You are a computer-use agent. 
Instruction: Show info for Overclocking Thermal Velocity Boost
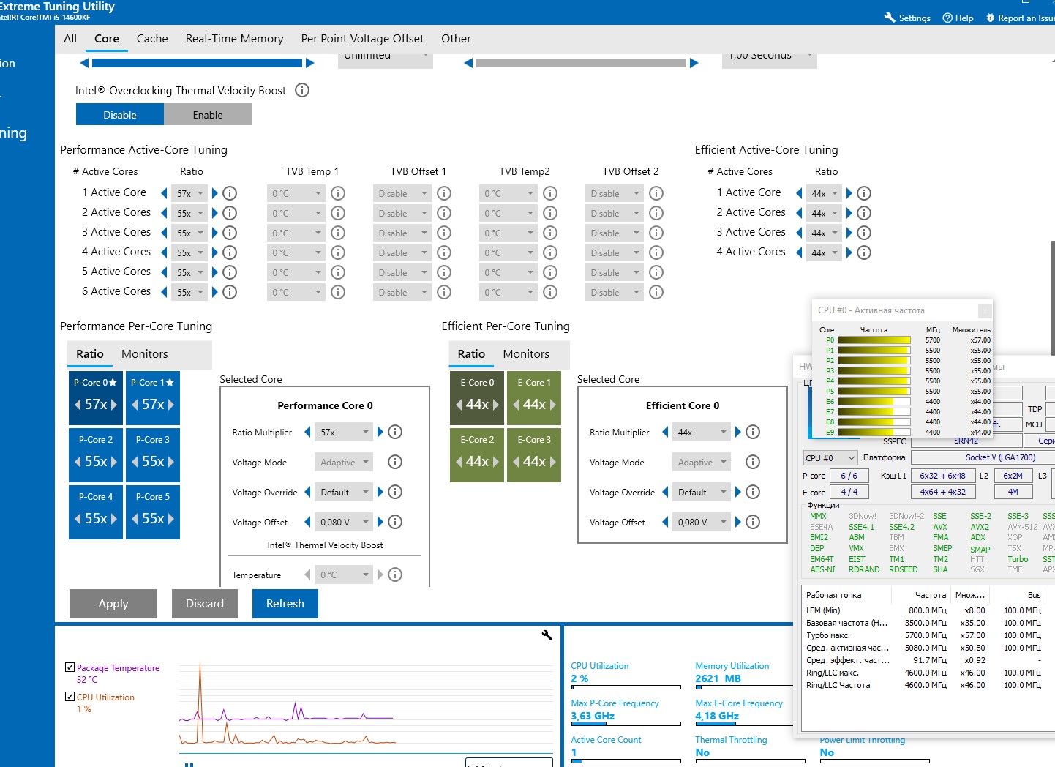[x=302, y=90]
